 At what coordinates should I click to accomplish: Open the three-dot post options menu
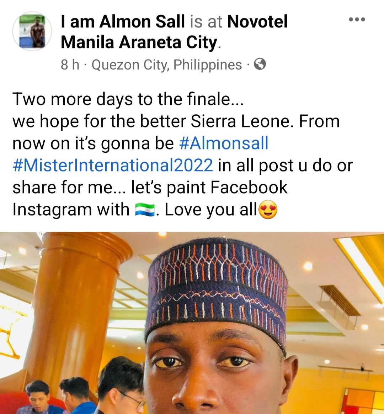357,19
